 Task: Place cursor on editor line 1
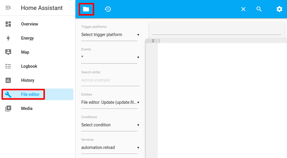click(x=222, y=41)
